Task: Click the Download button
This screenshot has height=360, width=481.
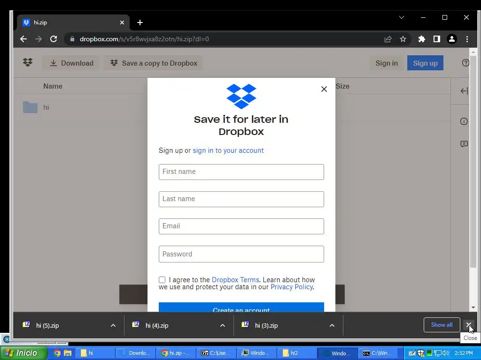Action: click(71, 63)
